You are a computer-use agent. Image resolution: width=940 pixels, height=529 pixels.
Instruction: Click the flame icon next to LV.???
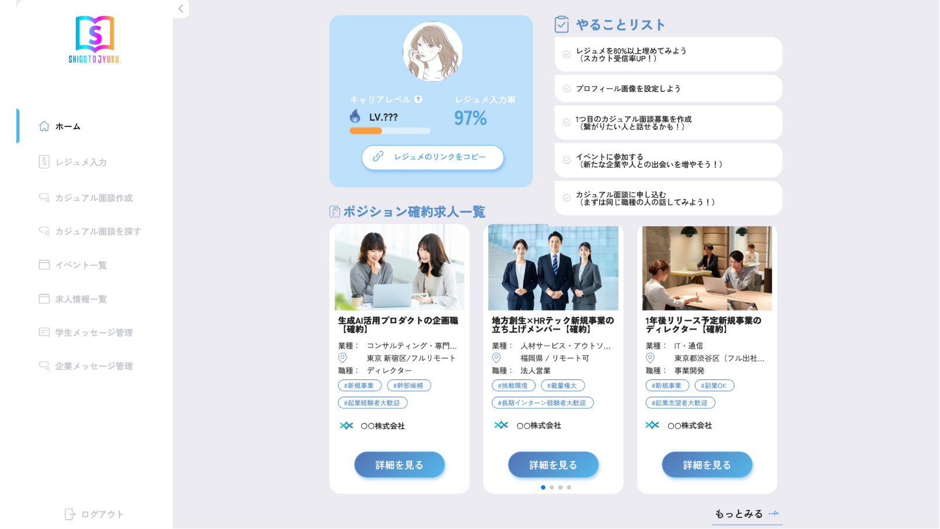click(x=355, y=116)
